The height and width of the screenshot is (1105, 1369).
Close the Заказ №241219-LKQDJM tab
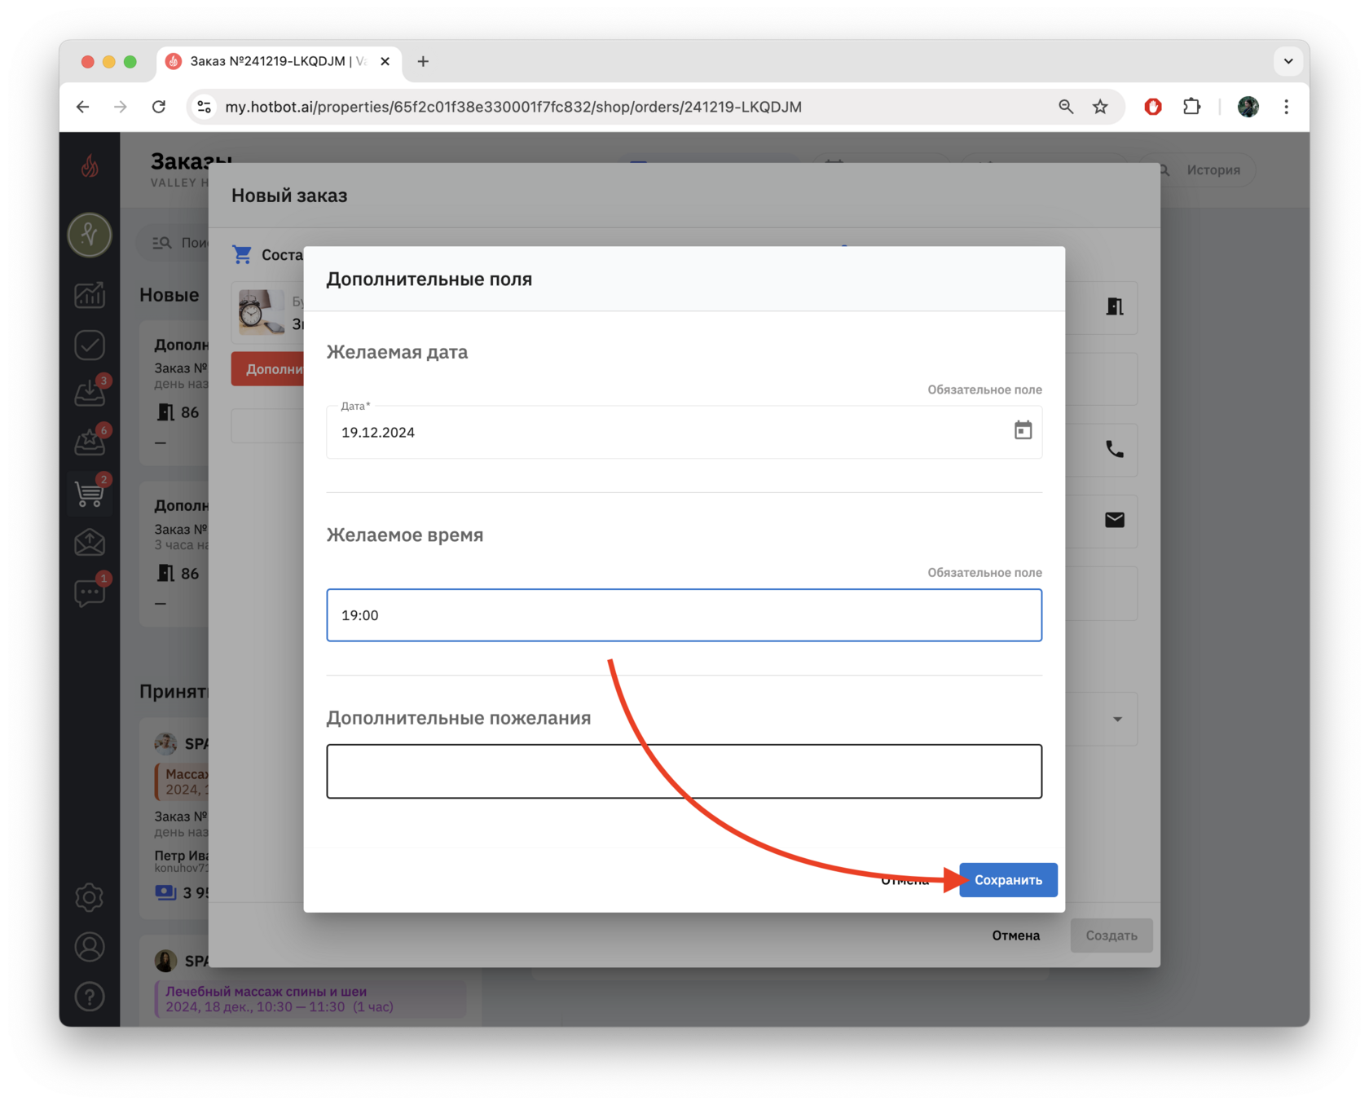point(385,61)
